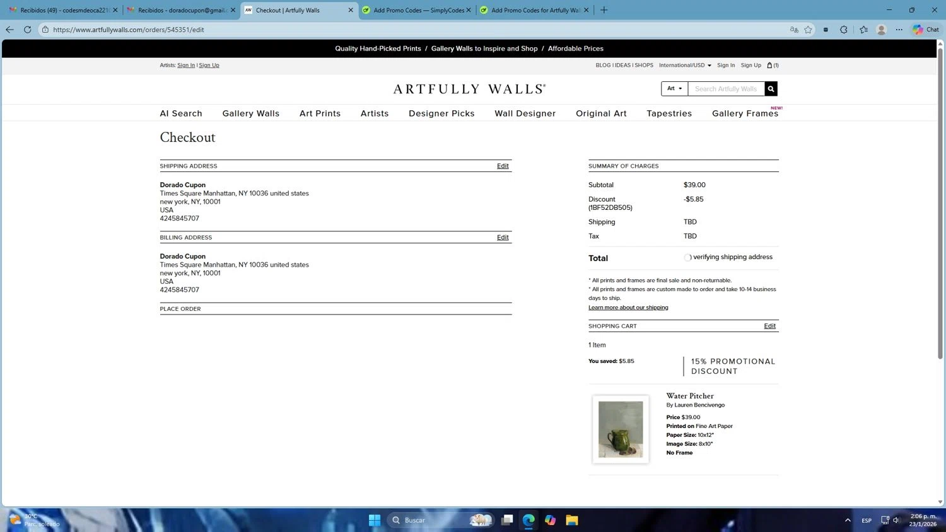This screenshot has width=946, height=532.
Task: Open the browser extensions puzzle icon
Action: (844, 30)
